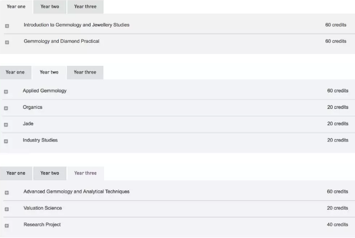
Task: Click plus icon next to Gemmology and Diamond Practical
Action: coord(7,42)
